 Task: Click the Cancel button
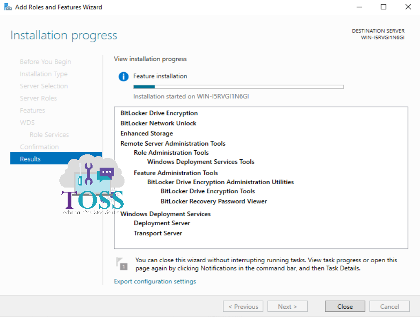point(389,306)
